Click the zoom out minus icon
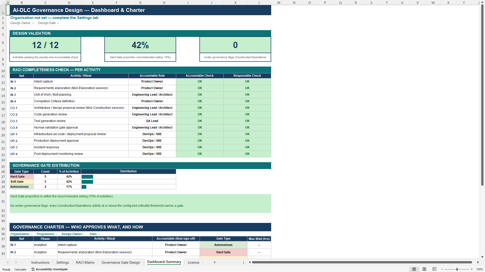This screenshot has height=272, width=485. pyautogui.click(x=442, y=269)
